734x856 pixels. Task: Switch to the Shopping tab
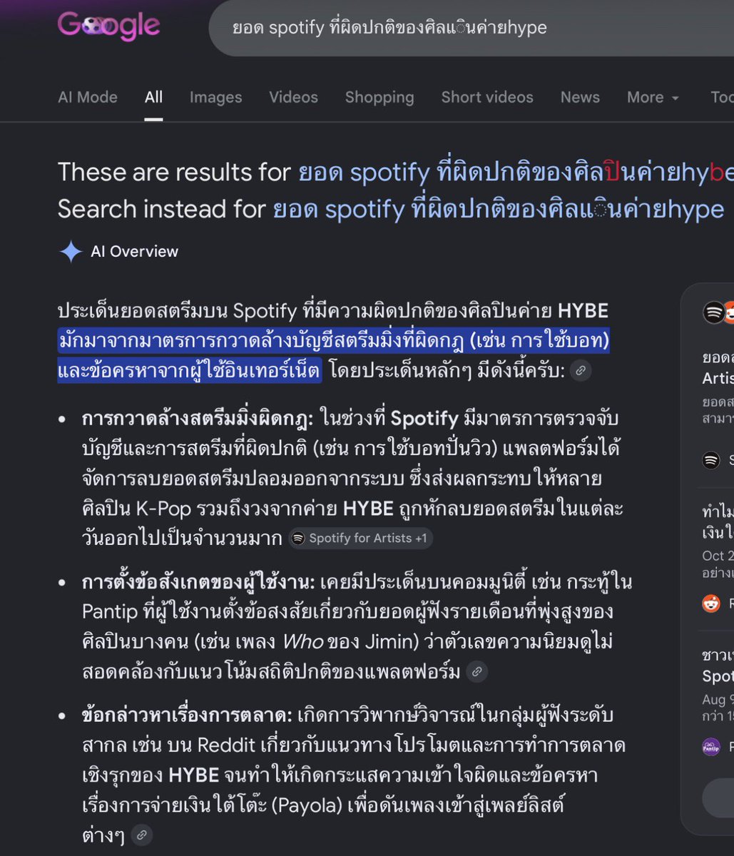point(379,97)
